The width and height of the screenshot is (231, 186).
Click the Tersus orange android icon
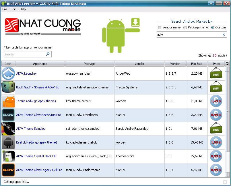click(x=8, y=101)
